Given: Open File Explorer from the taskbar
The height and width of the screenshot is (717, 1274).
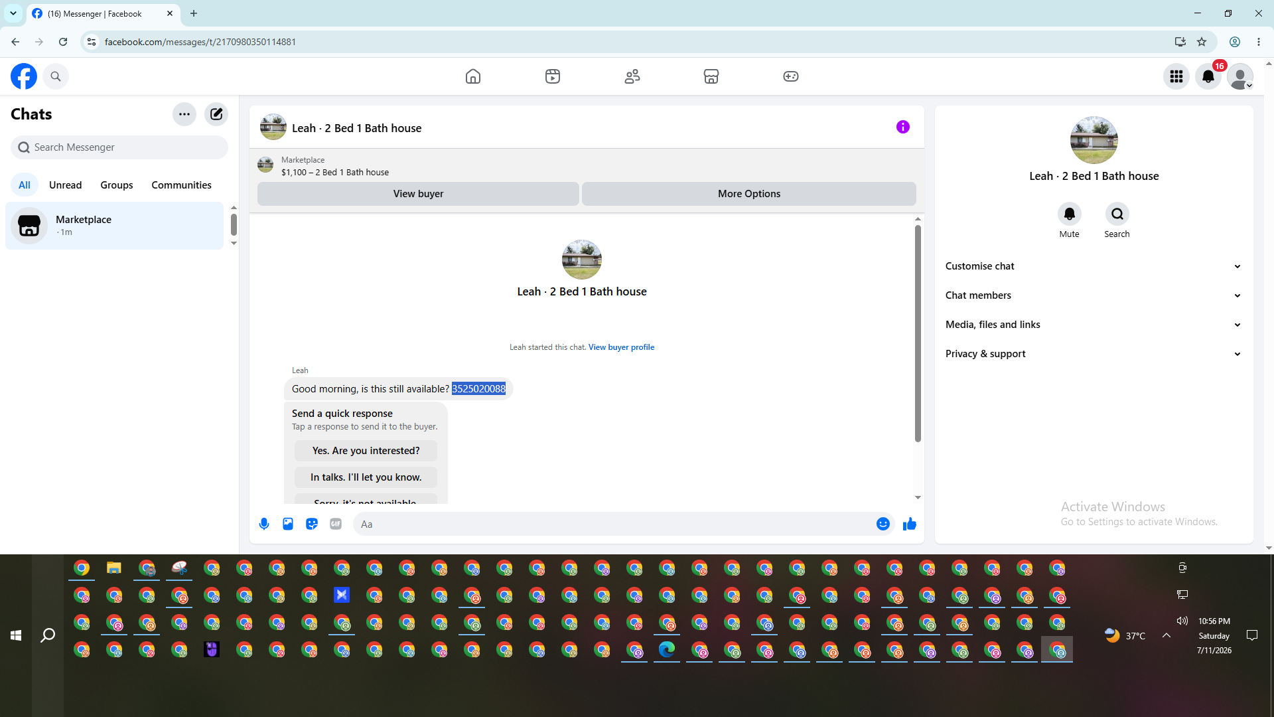Looking at the screenshot, I should [x=114, y=568].
